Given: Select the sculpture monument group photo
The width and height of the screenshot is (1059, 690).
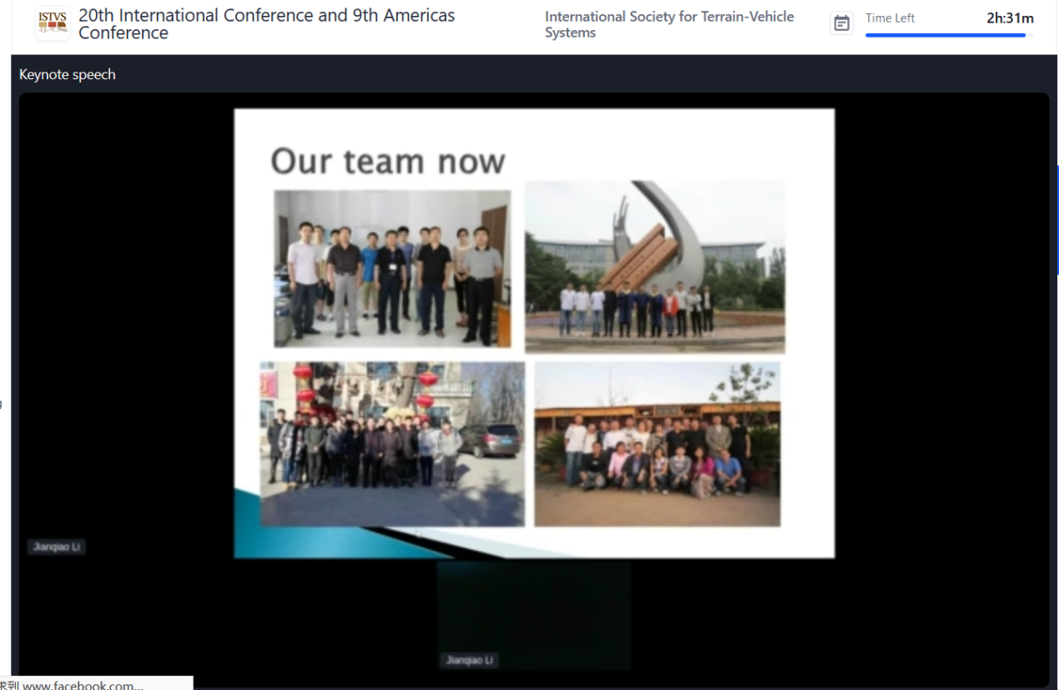Looking at the screenshot, I should [654, 267].
